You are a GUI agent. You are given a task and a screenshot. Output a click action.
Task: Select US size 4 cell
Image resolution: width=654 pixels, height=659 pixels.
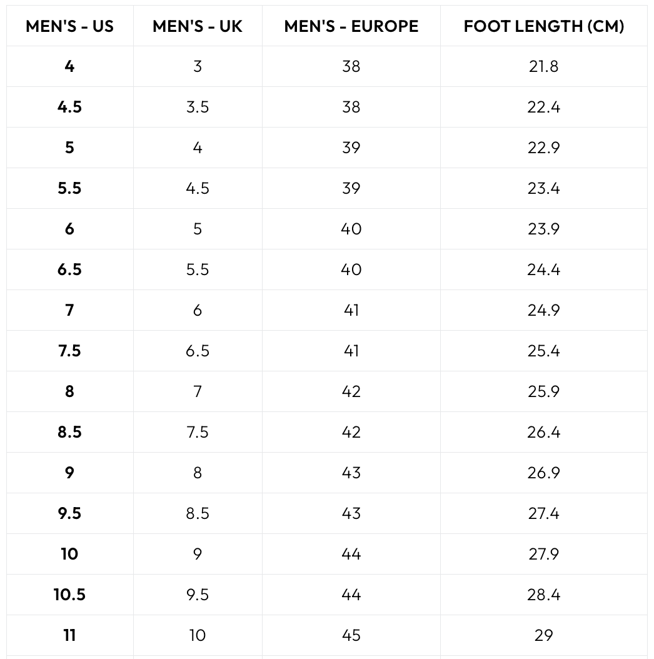point(69,66)
